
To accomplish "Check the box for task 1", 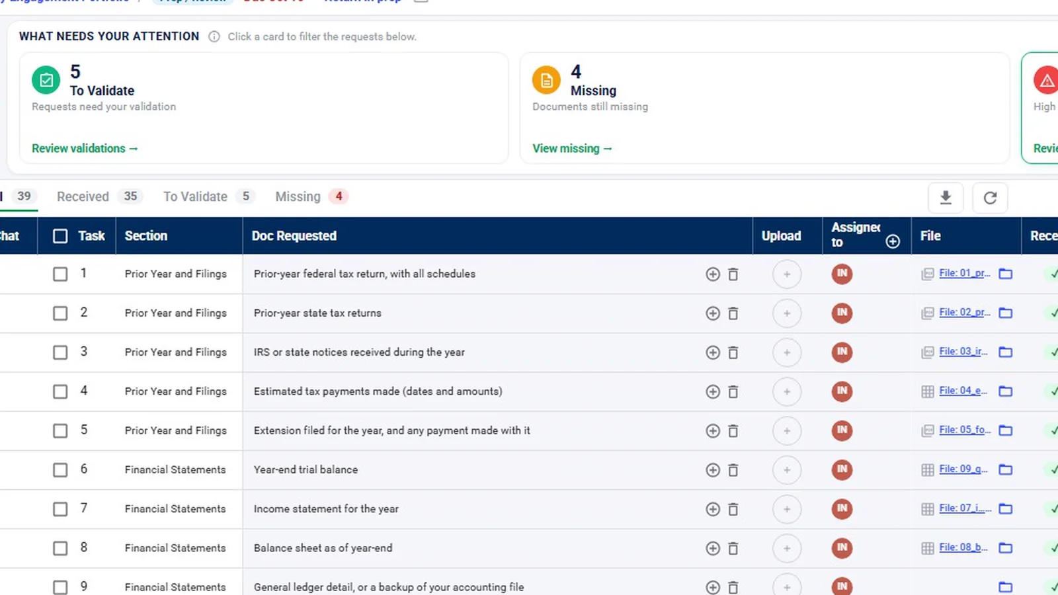I will (60, 274).
